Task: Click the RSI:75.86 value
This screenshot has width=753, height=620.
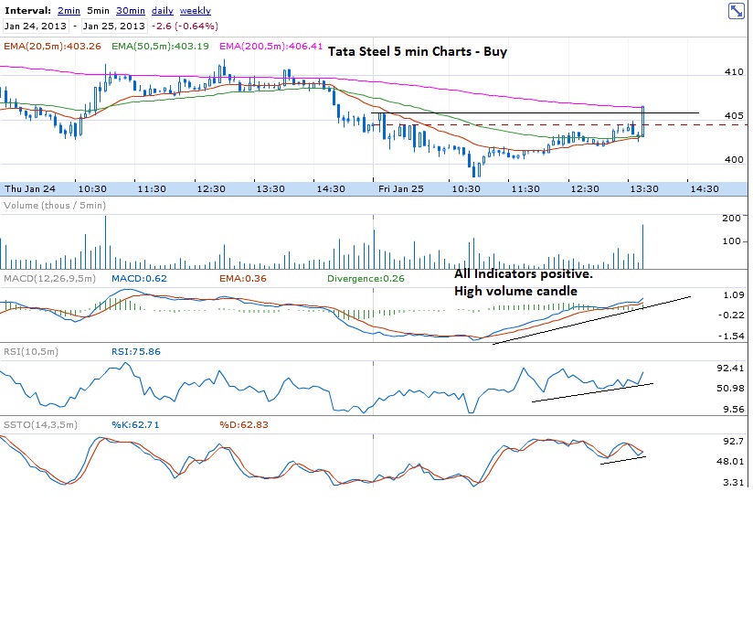Action: (x=136, y=351)
